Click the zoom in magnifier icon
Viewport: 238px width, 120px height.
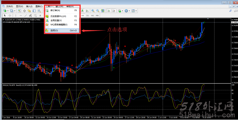tap(93, 11)
